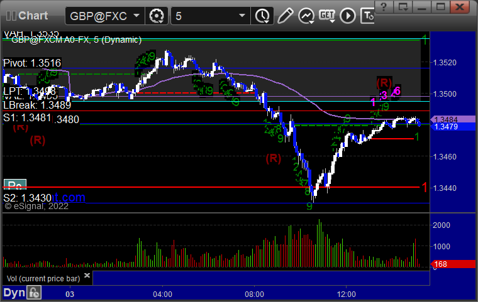Image resolution: width=478 pixels, height=302 pixels.
Task: Click the help question mark button
Action: pos(384,6)
